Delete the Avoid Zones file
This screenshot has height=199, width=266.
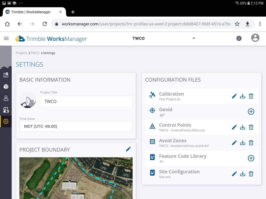pyautogui.click(x=251, y=143)
